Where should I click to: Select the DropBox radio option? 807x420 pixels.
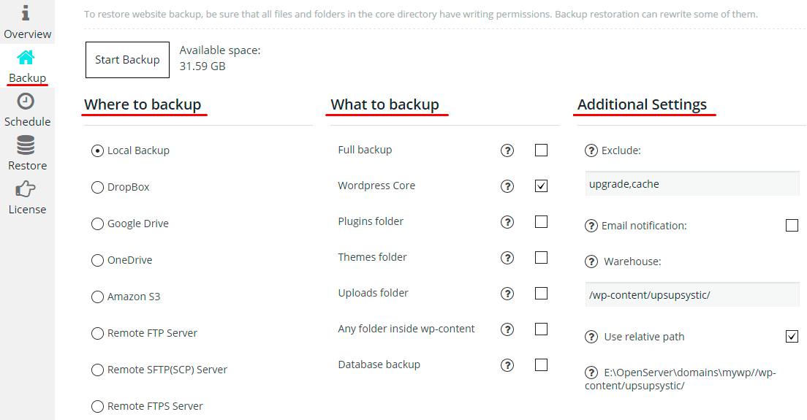tap(97, 187)
